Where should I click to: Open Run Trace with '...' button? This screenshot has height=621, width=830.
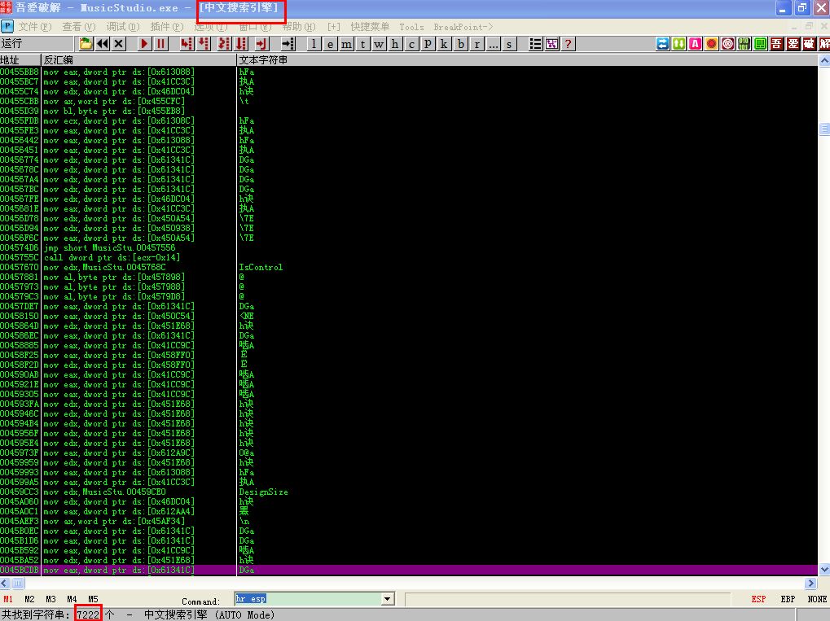[494, 44]
